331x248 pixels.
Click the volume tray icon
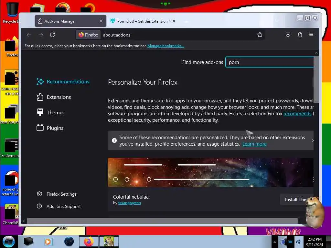[298, 242]
